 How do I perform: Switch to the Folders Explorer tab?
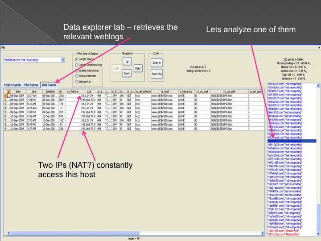point(12,85)
